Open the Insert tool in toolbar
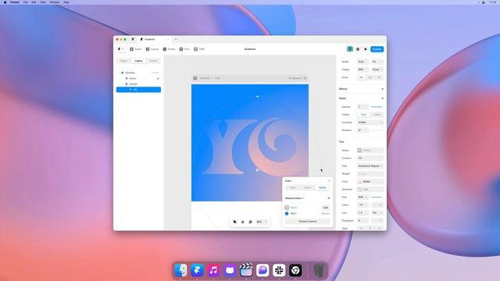 click(135, 49)
